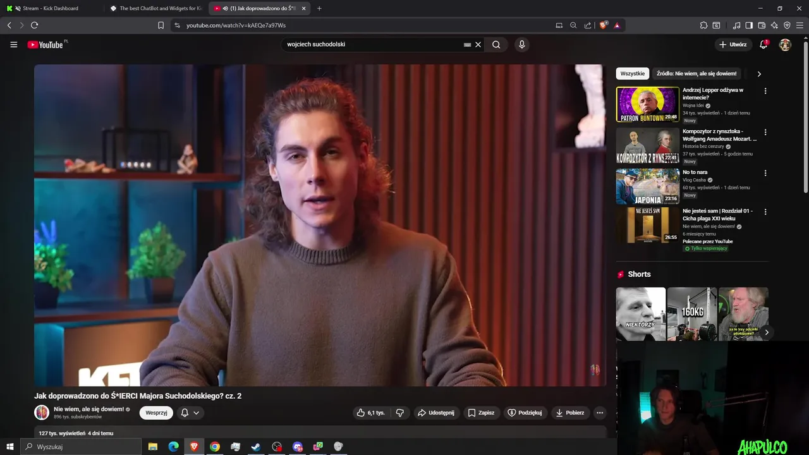
Task: Open Andrzej Lepper odżywa w internecie thumbnail
Action: click(648, 104)
